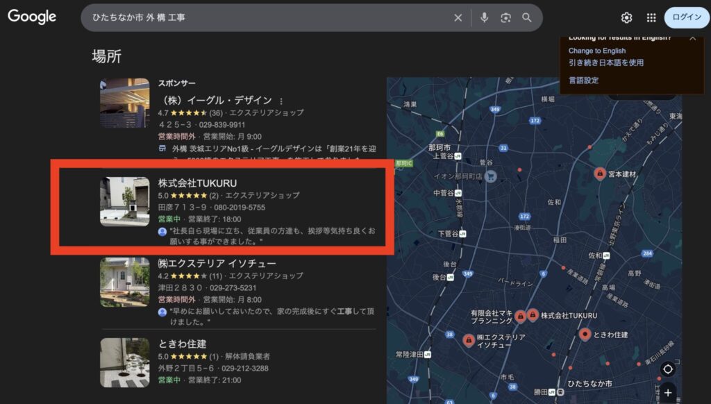Click the エクステリア イソチュー photo thumbnail

pos(125,282)
